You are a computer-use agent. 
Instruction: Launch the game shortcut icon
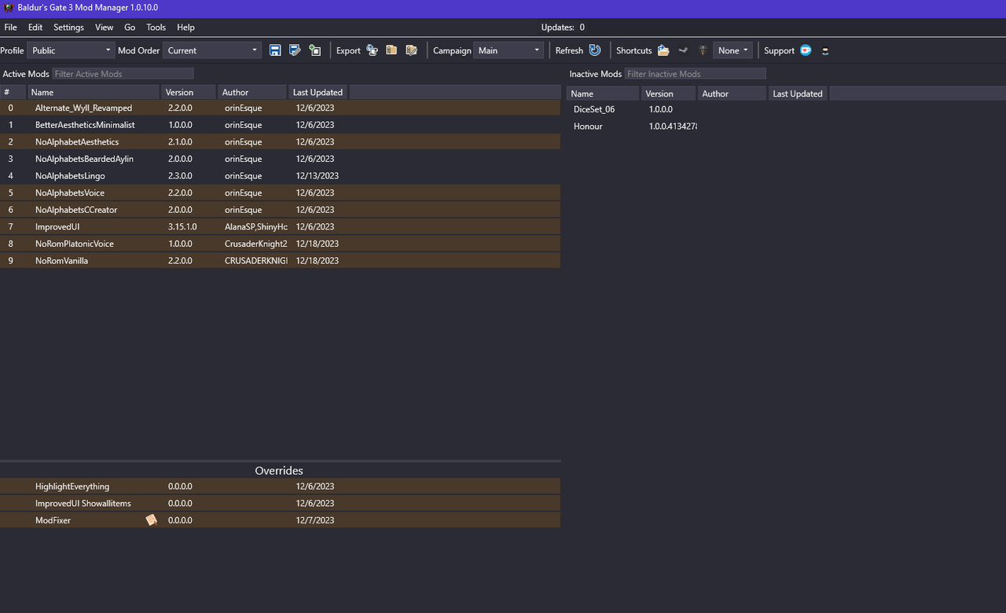click(x=703, y=50)
